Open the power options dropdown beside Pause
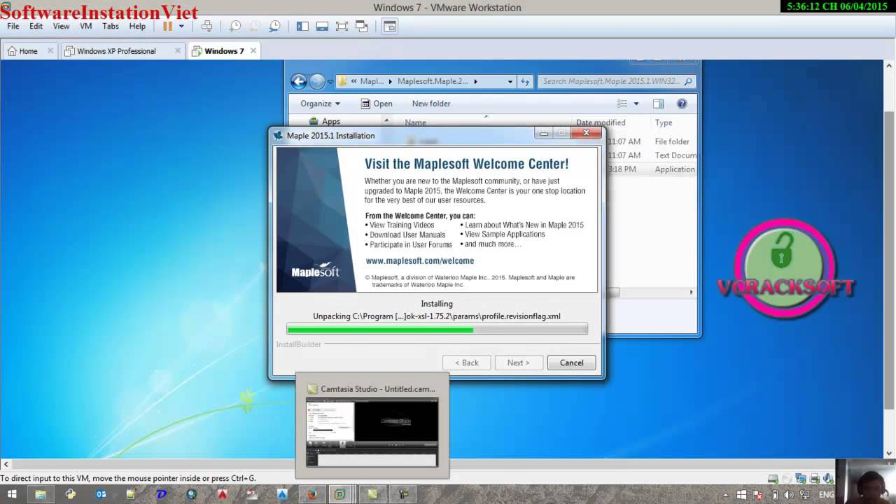 pos(181,26)
